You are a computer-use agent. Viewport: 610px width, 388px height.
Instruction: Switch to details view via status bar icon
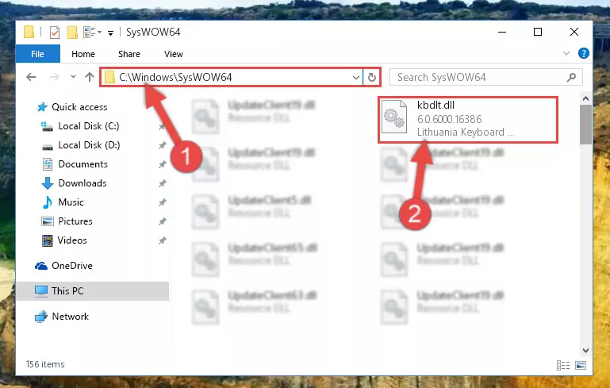pos(563,365)
